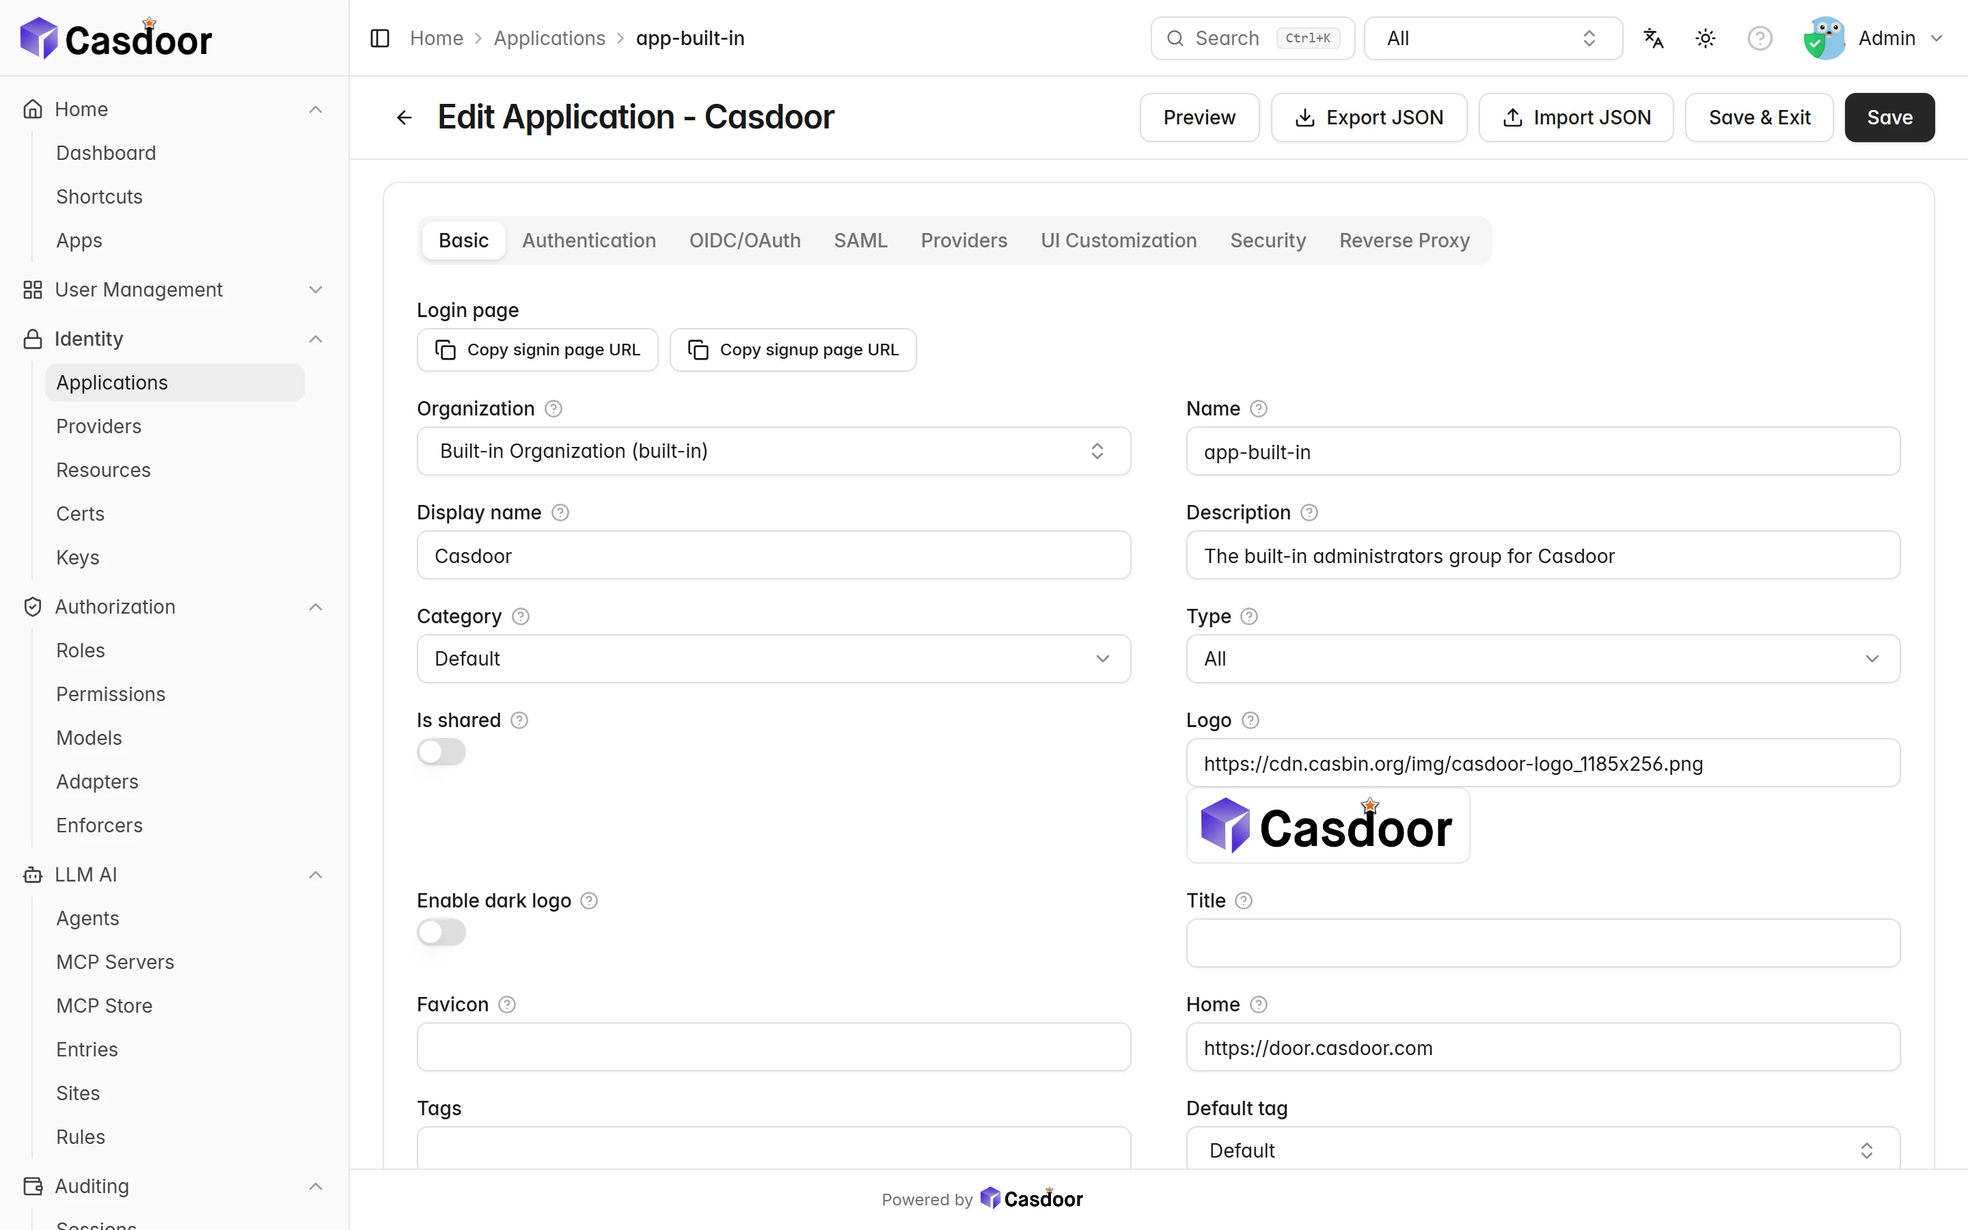Collapse the Authorization sidebar section
Viewport: 1968px width, 1230px height.
174,607
